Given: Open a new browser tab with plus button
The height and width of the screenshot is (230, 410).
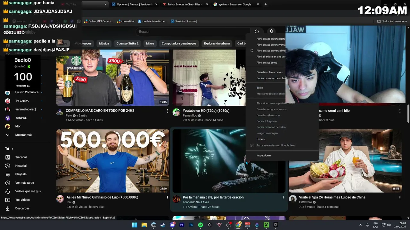Looking at the screenshot, I should pos(266,4).
